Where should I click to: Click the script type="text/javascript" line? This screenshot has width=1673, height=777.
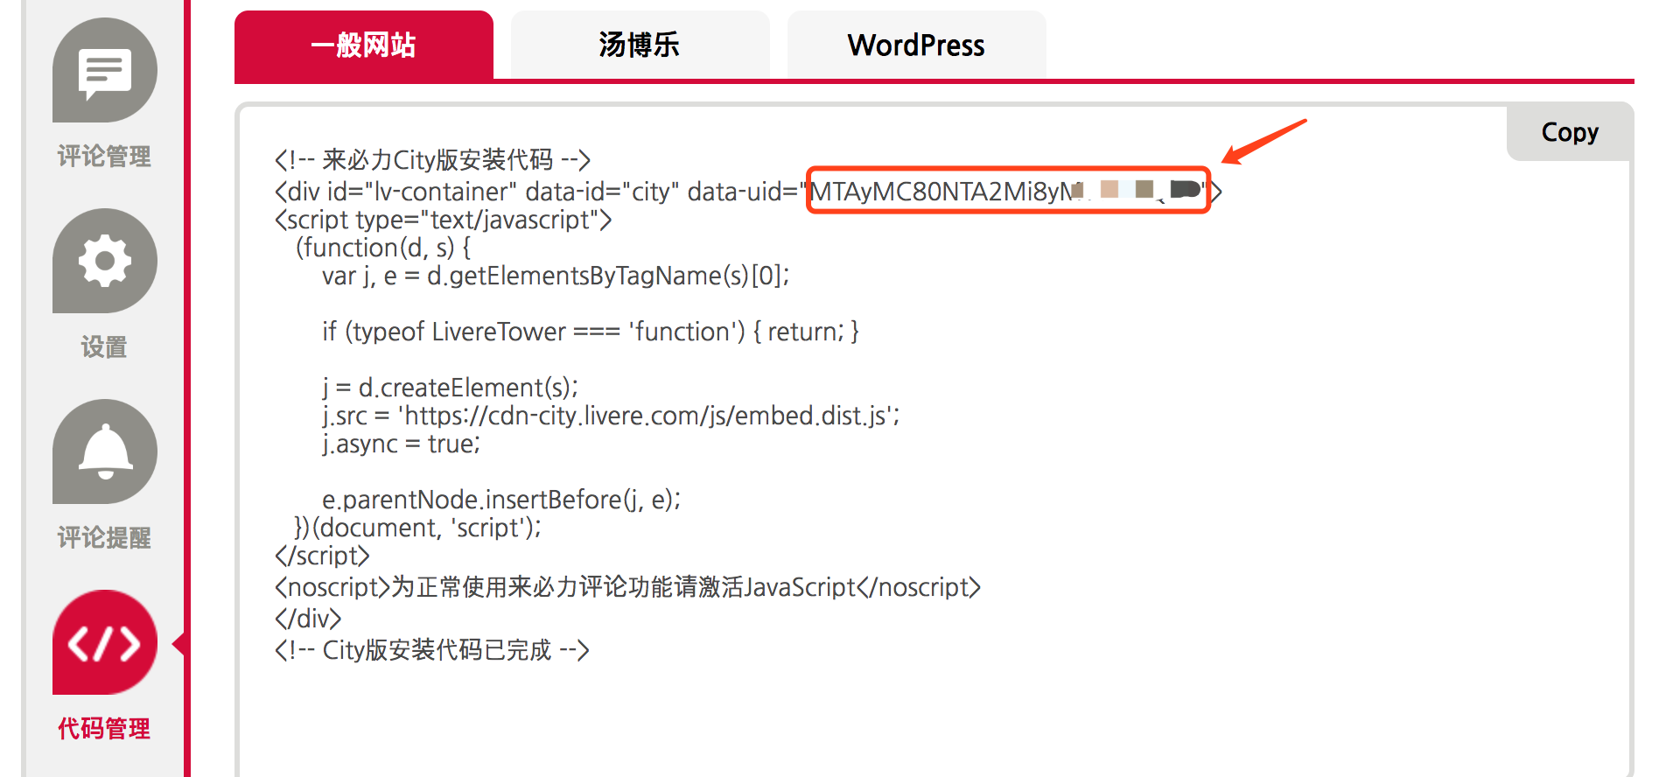(443, 220)
